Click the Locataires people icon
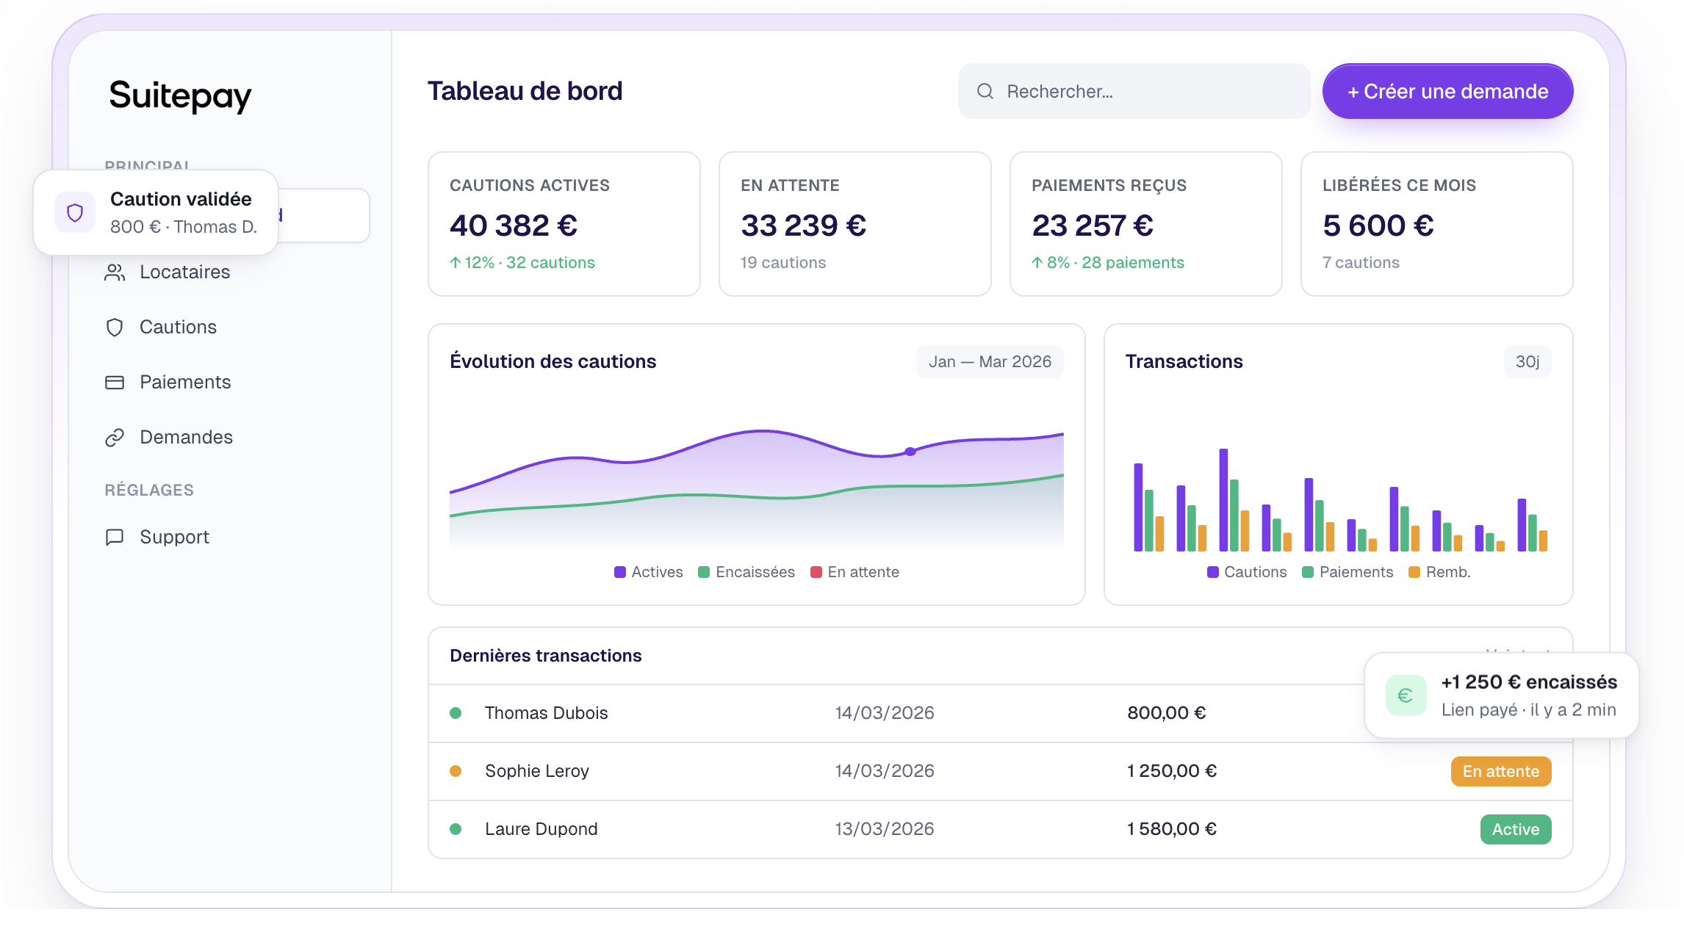 [x=115, y=272]
